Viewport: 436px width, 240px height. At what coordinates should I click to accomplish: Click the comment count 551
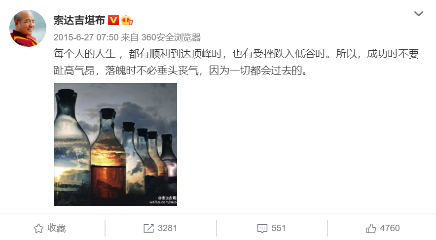tap(278, 228)
